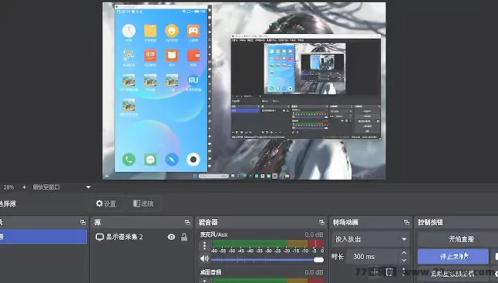The height and width of the screenshot is (283, 498).
Task: Click the yellow smiley app in phone preview
Action: pyautogui.click(x=172, y=31)
